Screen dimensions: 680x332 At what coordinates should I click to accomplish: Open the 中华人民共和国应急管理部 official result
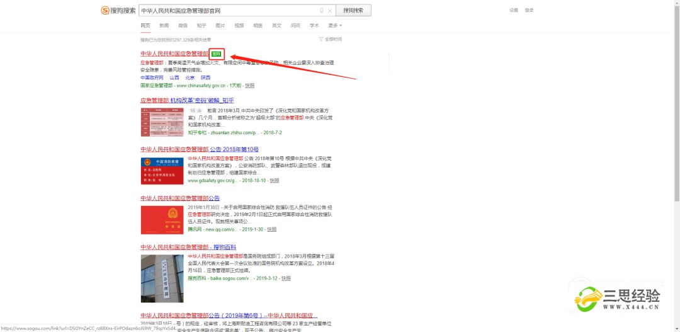pos(174,54)
